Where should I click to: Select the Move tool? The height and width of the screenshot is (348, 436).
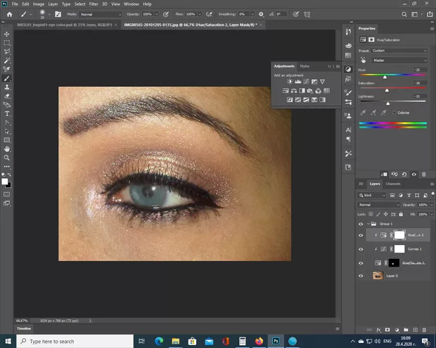pyautogui.click(x=7, y=34)
